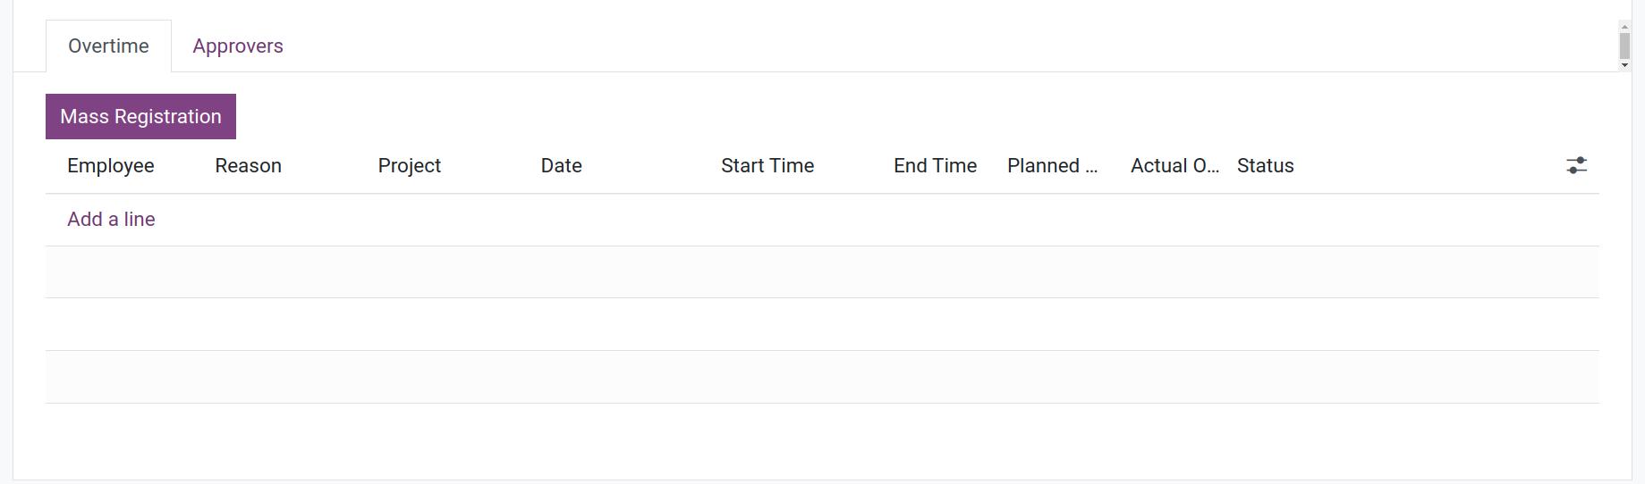1645x484 pixels.
Task: Click the Mass Registration button
Action: coord(140,116)
